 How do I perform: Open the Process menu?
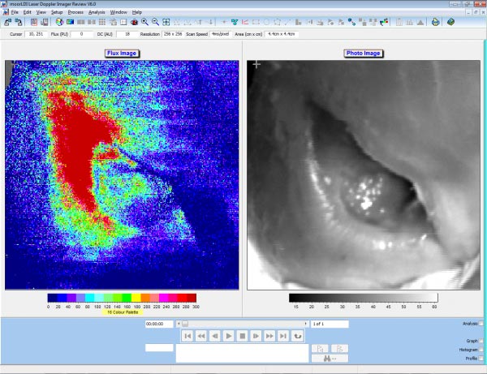[x=75, y=12]
